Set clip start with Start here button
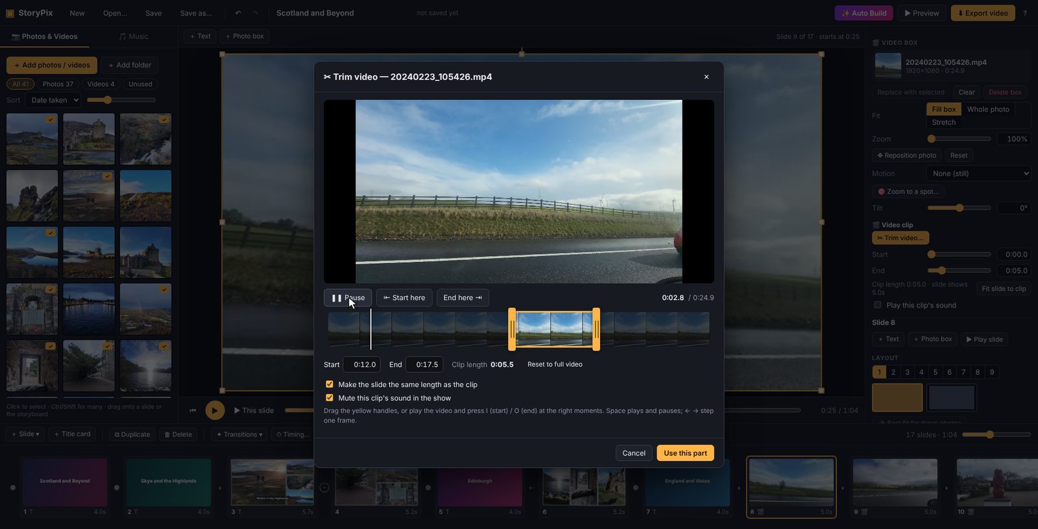Screen dimensions: 1038x529 pyautogui.click(x=404, y=298)
